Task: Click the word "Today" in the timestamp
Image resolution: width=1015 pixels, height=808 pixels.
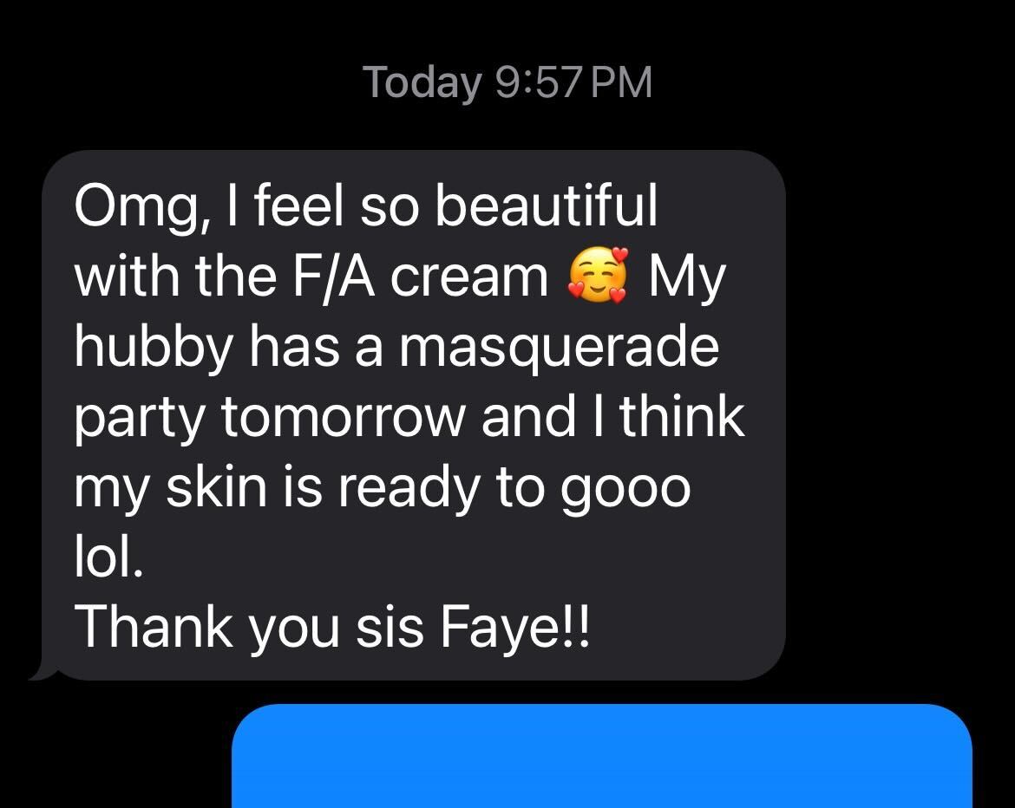Action: 422,84
